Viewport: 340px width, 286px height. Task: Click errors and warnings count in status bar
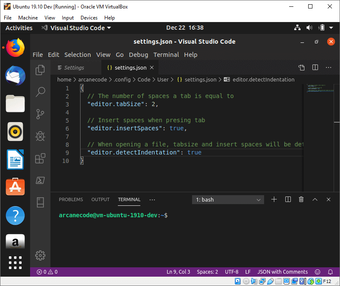47,272
